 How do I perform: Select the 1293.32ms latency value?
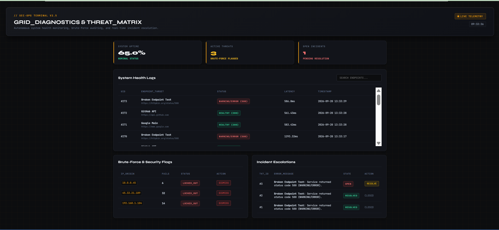(x=291, y=136)
